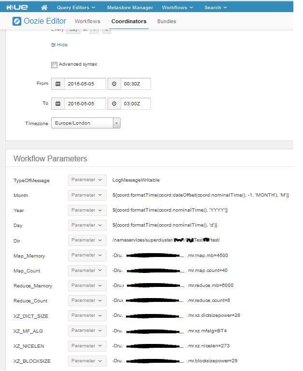This screenshot has width=303, height=371.
Task: Open Parameter dropdown for Dir
Action: point(87,240)
